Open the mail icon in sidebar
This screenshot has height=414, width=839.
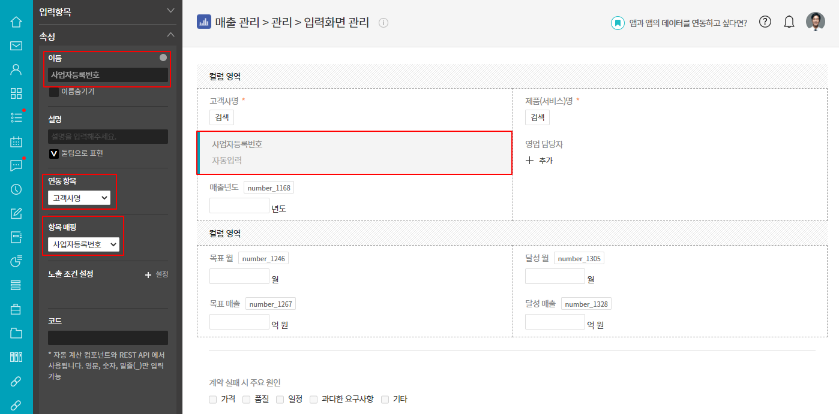click(16, 46)
